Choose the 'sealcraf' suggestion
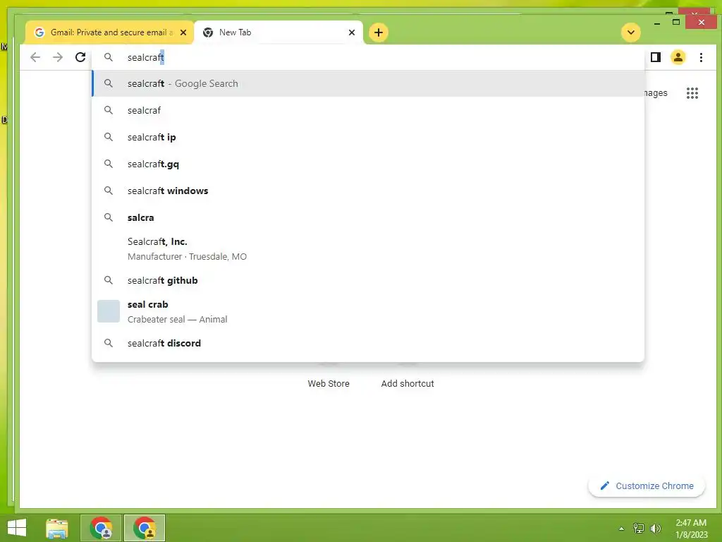This screenshot has height=542, width=722. click(x=368, y=110)
